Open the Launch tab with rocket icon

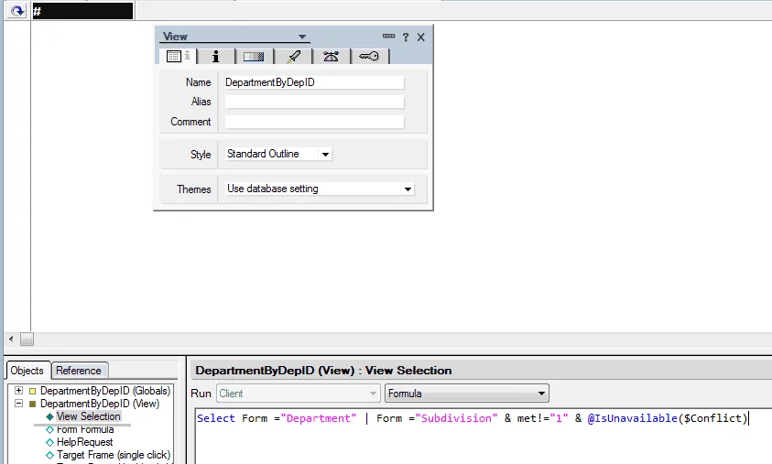(293, 57)
